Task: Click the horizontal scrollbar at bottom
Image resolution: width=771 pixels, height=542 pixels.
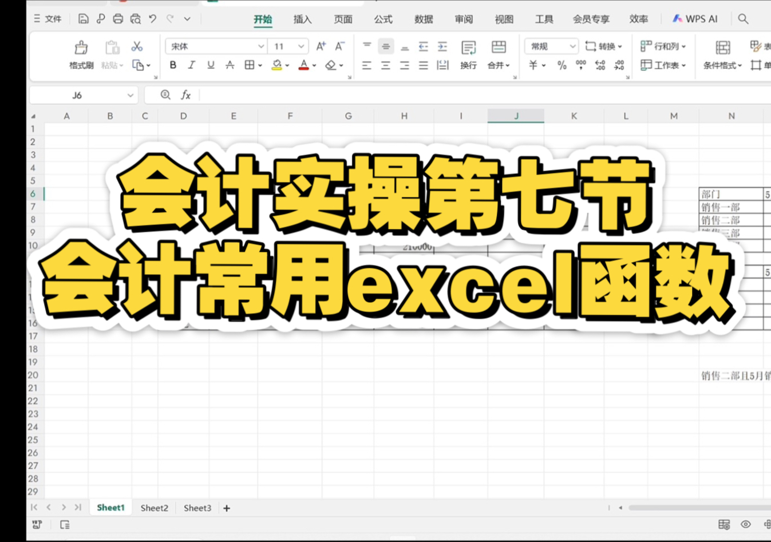Action: pos(699,508)
